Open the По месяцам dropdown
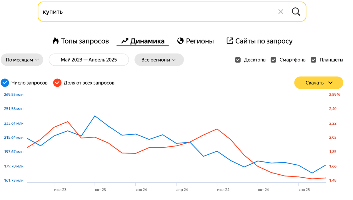The height and width of the screenshot is (200, 353). coord(22,60)
